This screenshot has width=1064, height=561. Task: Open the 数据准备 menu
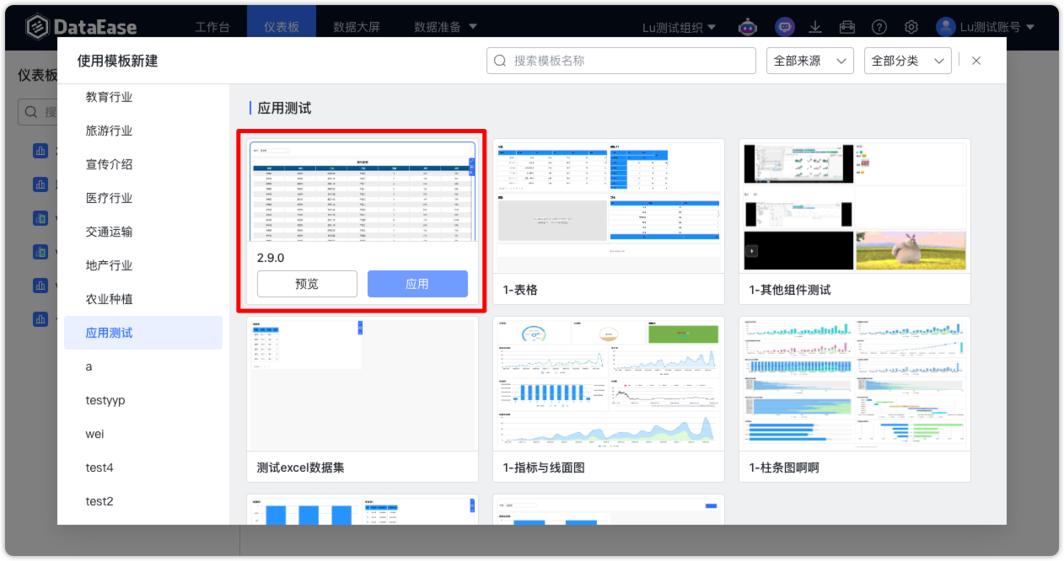440,27
